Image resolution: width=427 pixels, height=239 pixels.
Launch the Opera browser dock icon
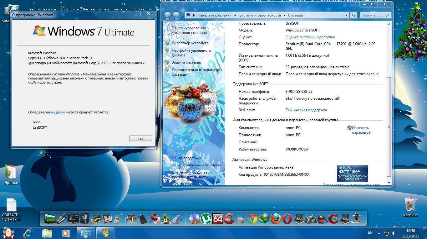pyautogui.click(x=287, y=219)
